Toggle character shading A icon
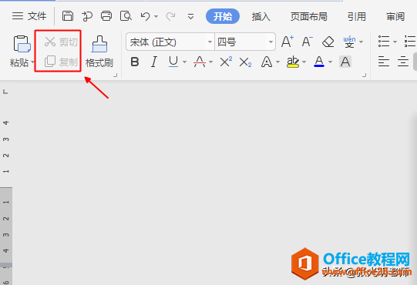 [x=345, y=62]
